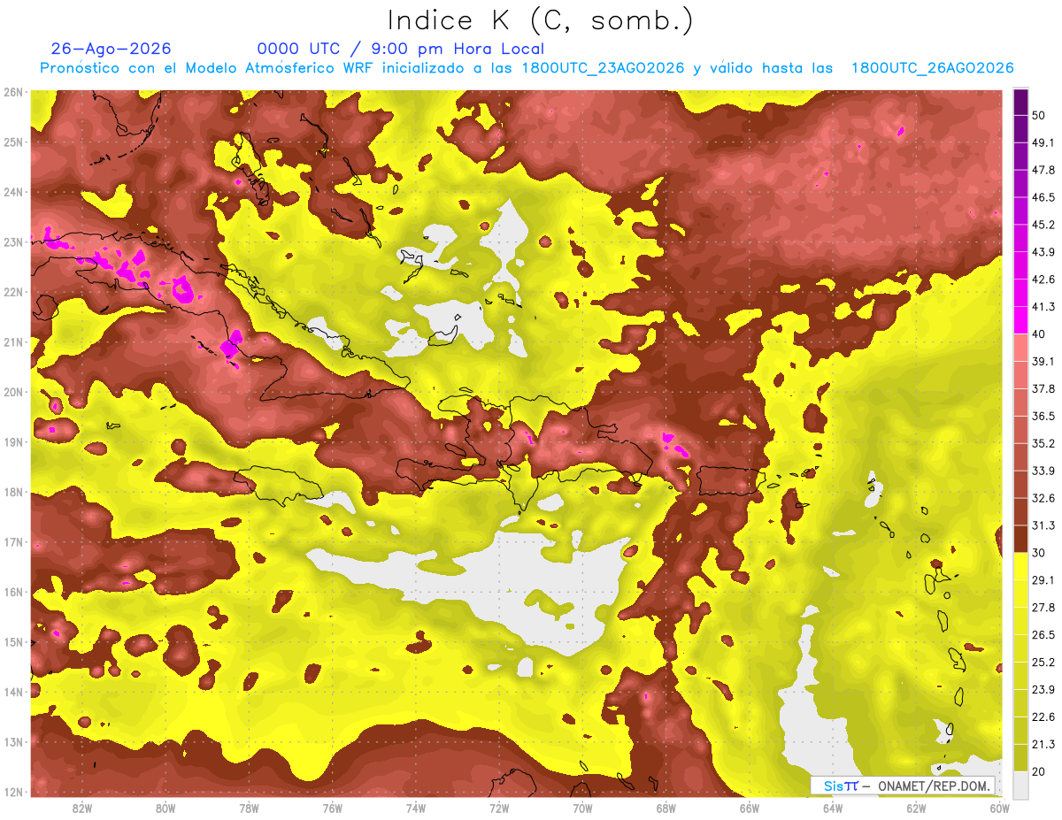1062x820 pixels.
Task: Click the color bar value '23.9'
Action: [1043, 689]
